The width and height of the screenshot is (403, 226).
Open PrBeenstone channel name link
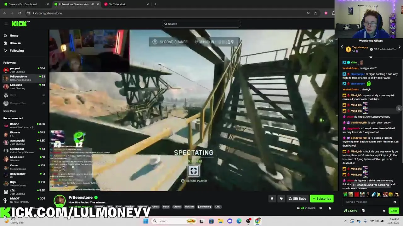tap(81, 197)
